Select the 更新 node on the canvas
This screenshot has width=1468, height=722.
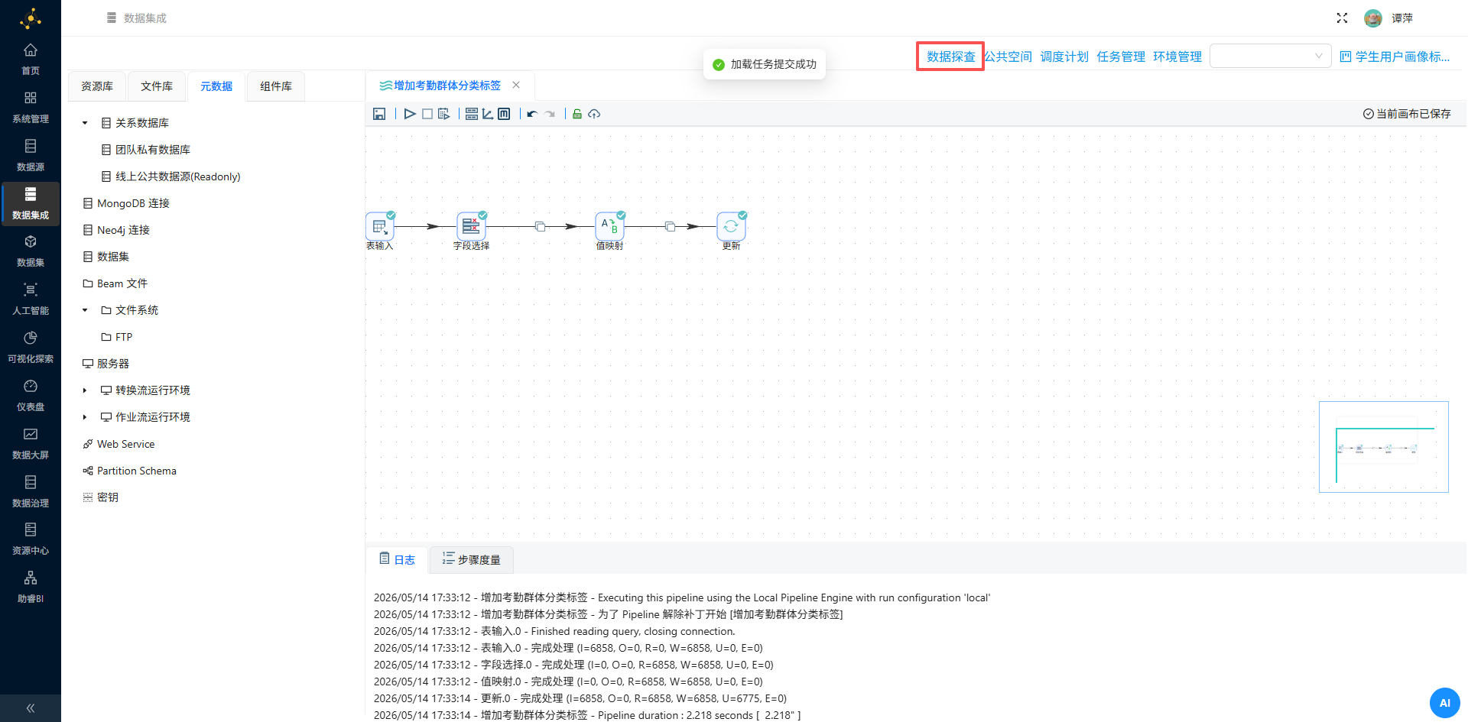click(731, 226)
